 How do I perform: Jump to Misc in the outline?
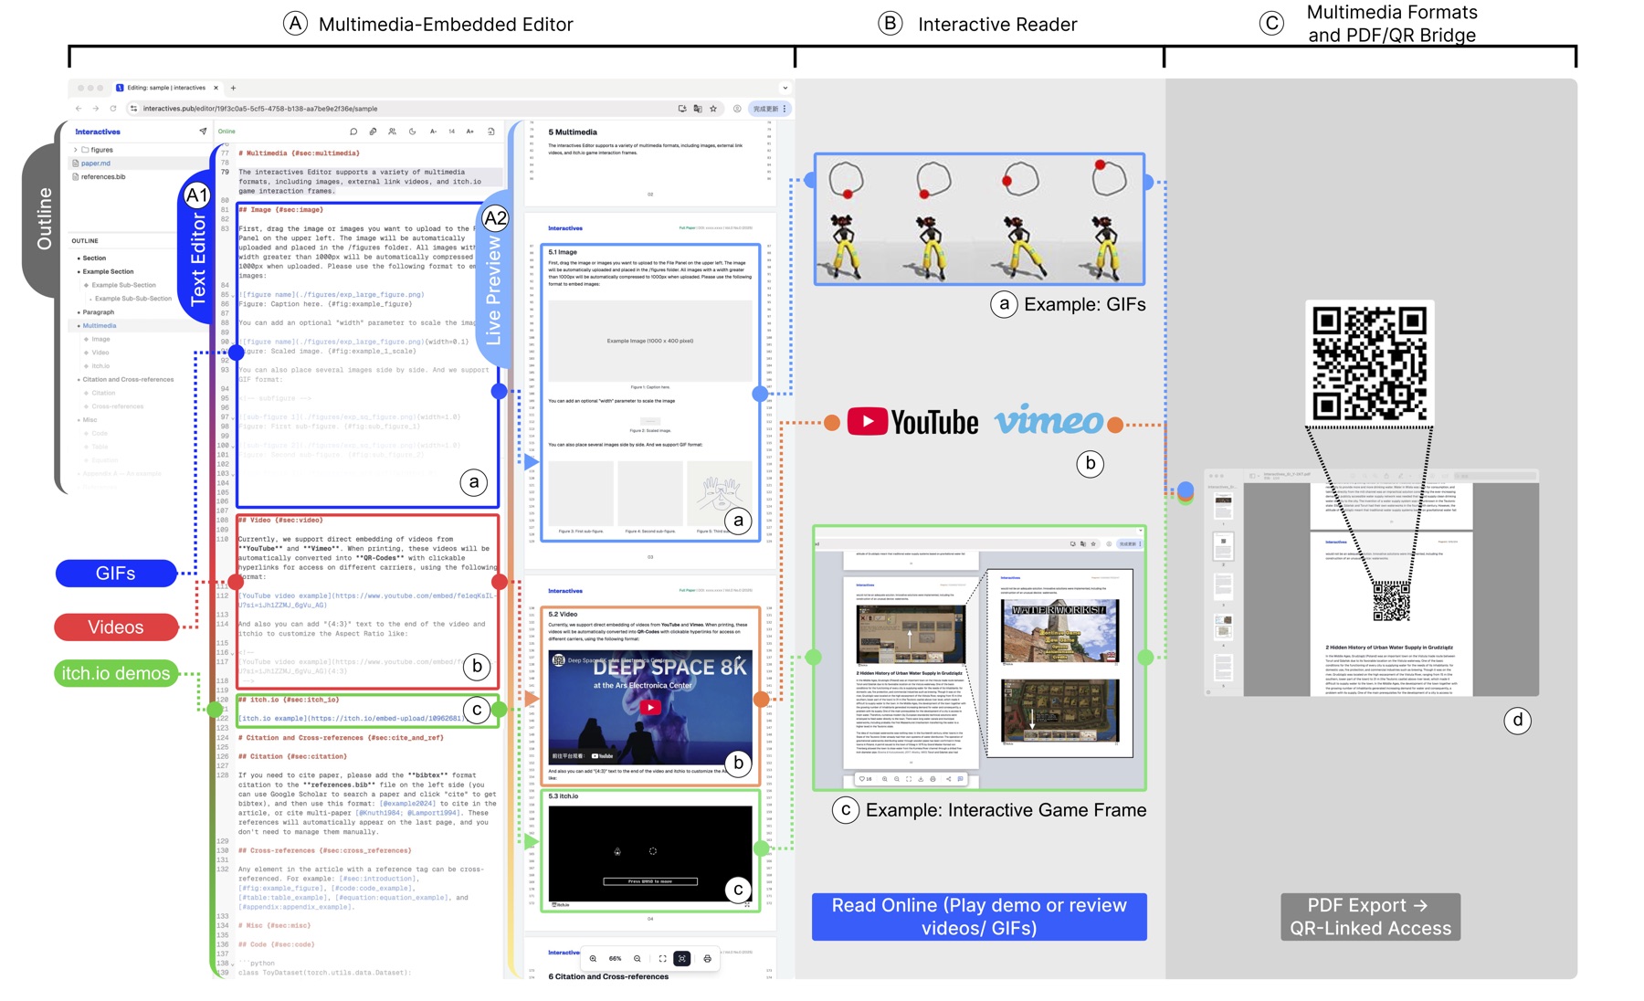pos(90,420)
